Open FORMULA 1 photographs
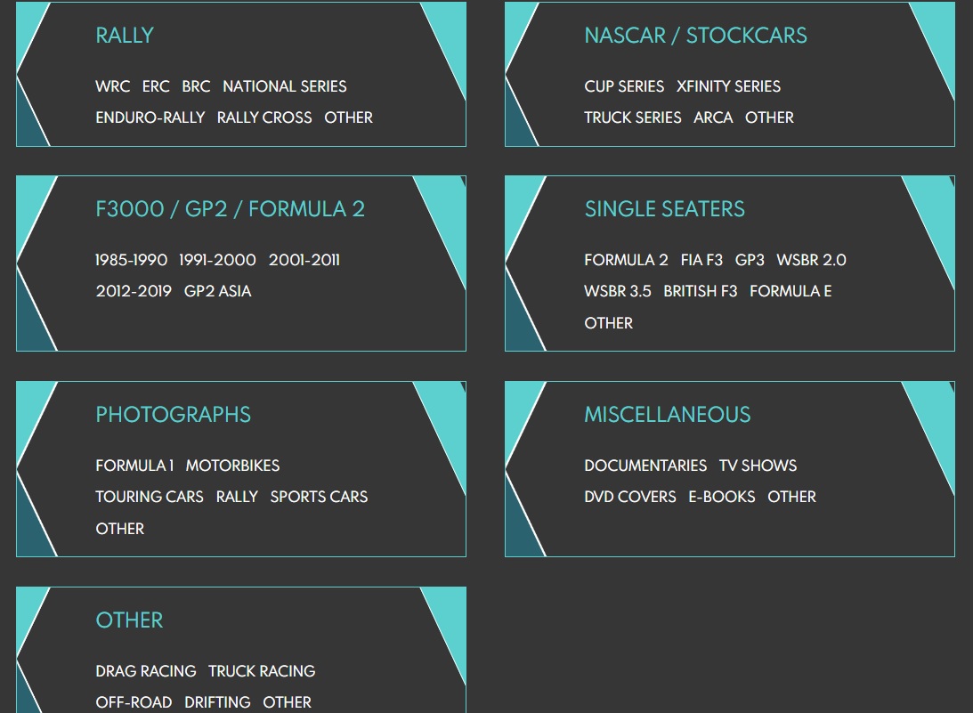Viewport: 973px width, 713px height. 134,466
